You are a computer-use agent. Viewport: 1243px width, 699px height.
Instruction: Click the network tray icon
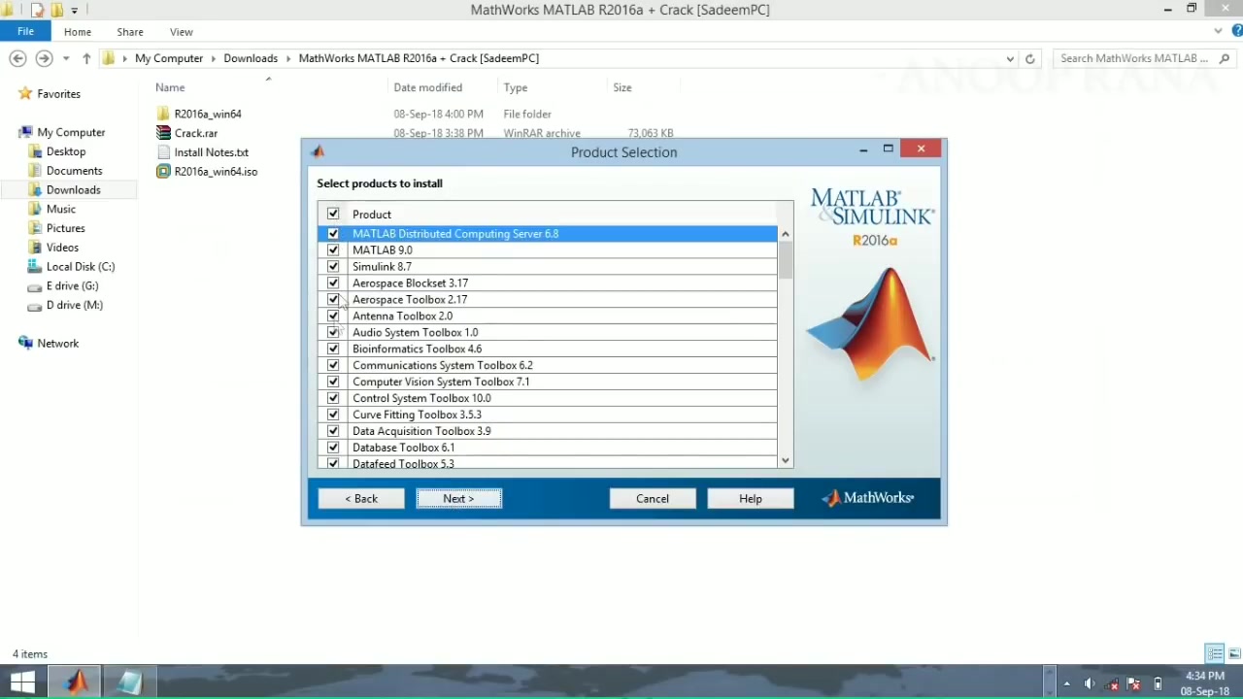tap(1112, 683)
